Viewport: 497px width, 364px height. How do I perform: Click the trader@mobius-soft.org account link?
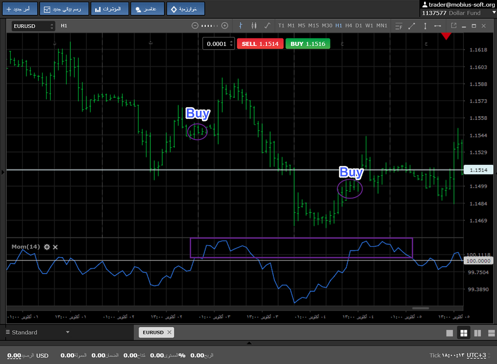pos(458,4)
